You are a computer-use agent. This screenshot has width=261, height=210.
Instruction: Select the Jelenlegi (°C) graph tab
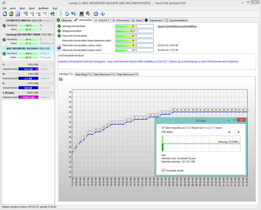click(66, 74)
